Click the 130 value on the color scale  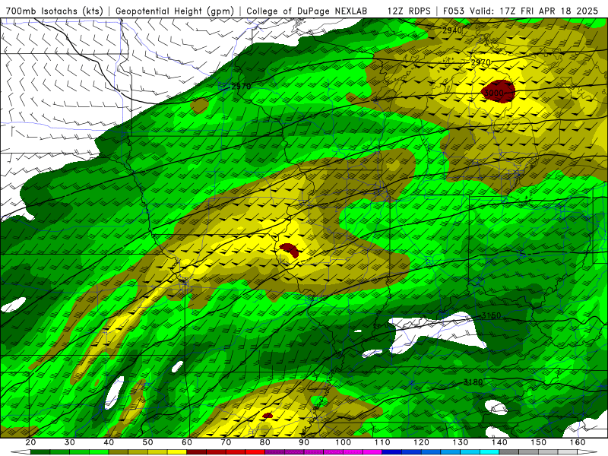pos(461,442)
